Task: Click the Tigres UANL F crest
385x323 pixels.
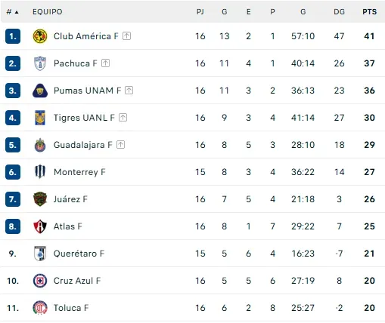Action: [x=40, y=118]
